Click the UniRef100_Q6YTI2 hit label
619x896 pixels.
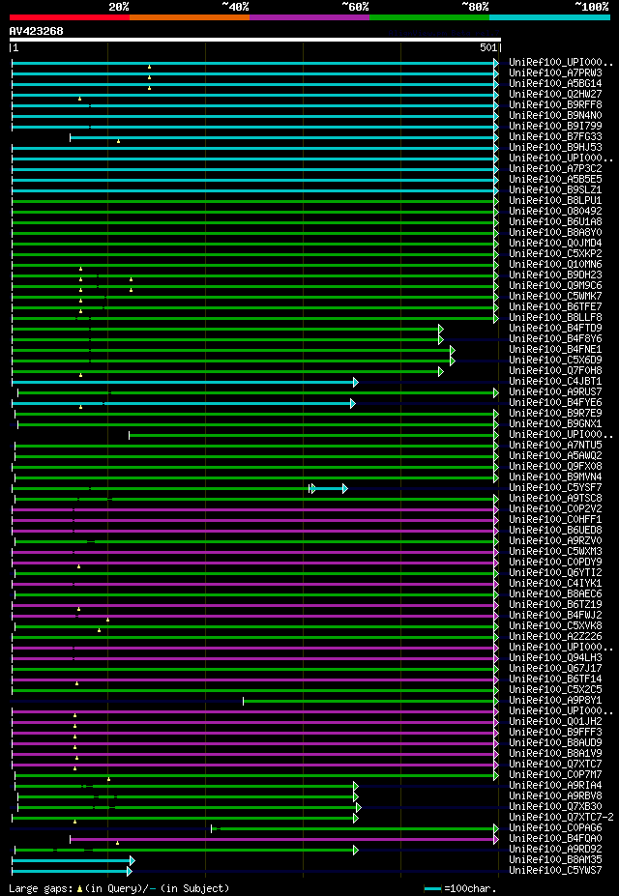click(555, 574)
